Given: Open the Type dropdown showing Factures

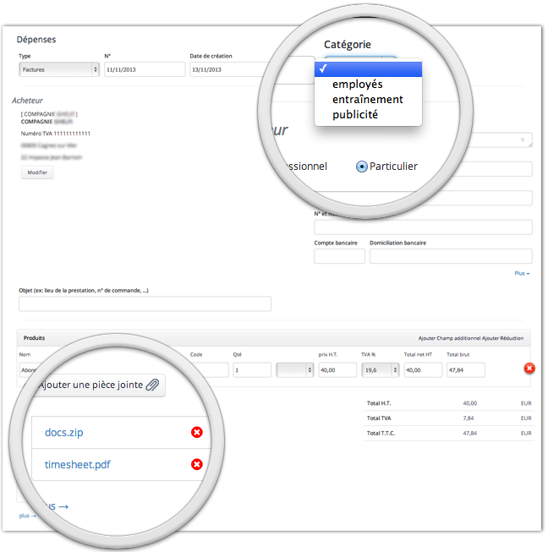Looking at the screenshot, I should 59,69.
